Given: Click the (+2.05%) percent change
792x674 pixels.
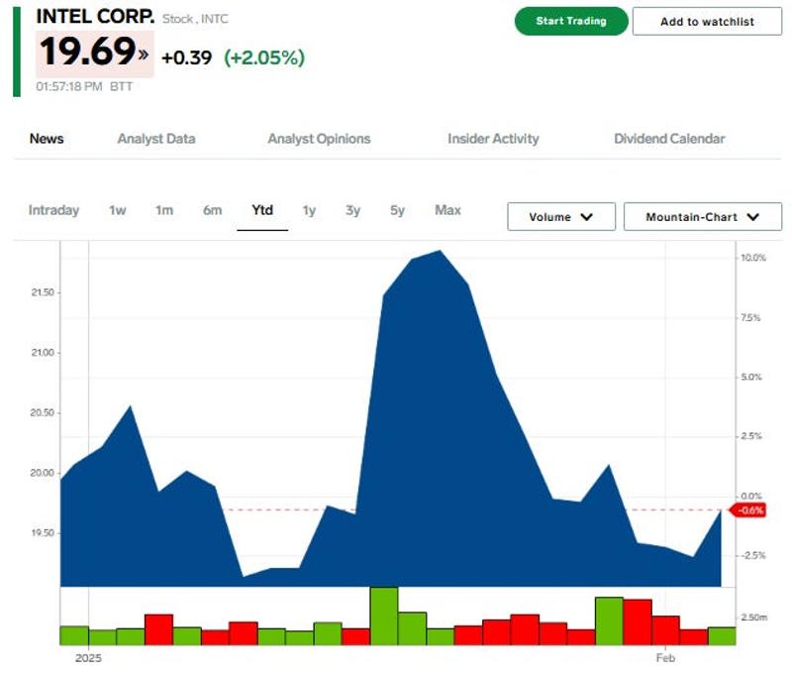Looking at the screenshot, I should (264, 57).
